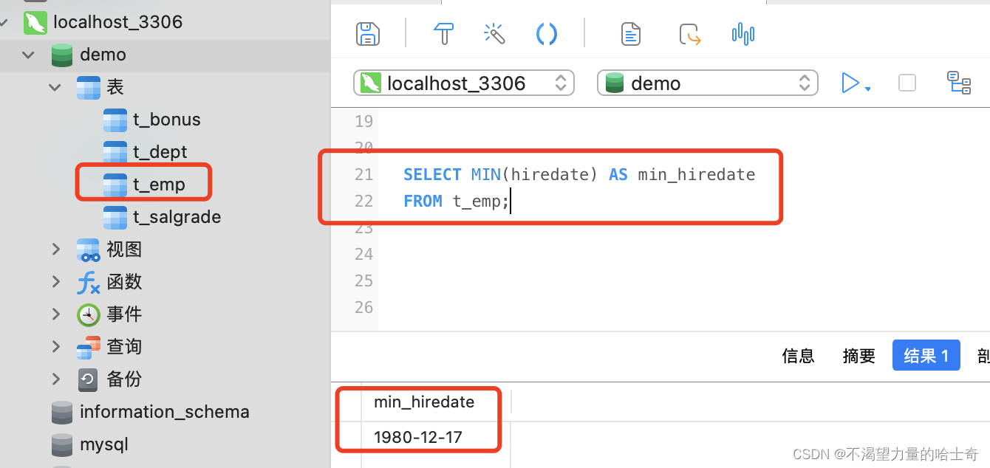The height and width of the screenshot is (468, 990).
Task: Select the t_emp table in tree
Action: point(158,185)
